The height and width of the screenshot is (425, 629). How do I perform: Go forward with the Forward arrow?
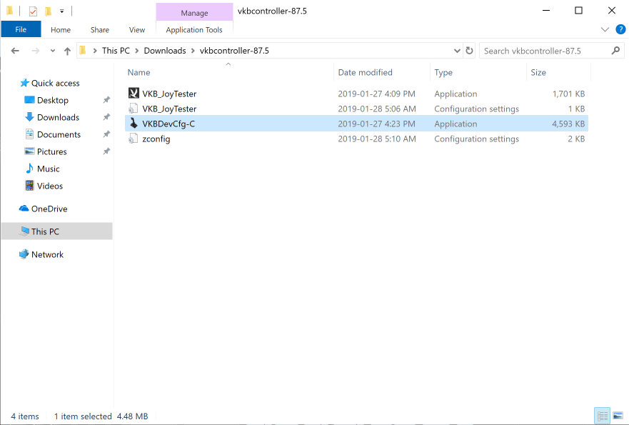[35, 51]
